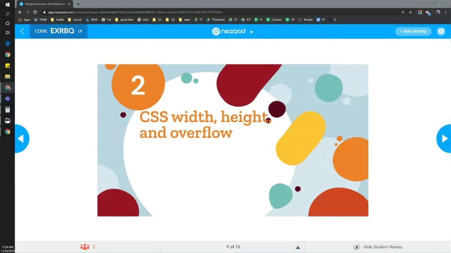Viewport: 451px width, 253px height.
Task: Select the Nearpod Lessons tab
Action: (x=45, y=4)
